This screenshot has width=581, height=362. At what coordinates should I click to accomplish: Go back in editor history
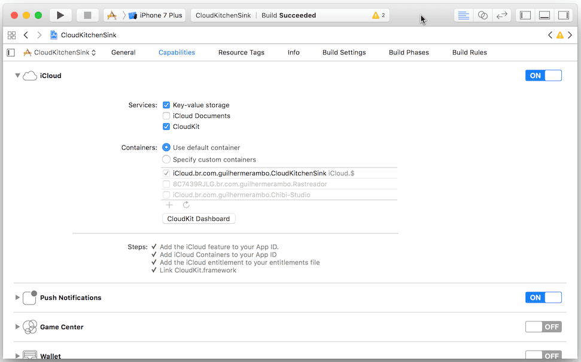(26, 35)
